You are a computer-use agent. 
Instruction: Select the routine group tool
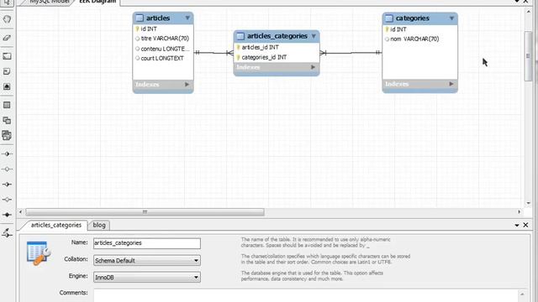click(x=7, y=135)
